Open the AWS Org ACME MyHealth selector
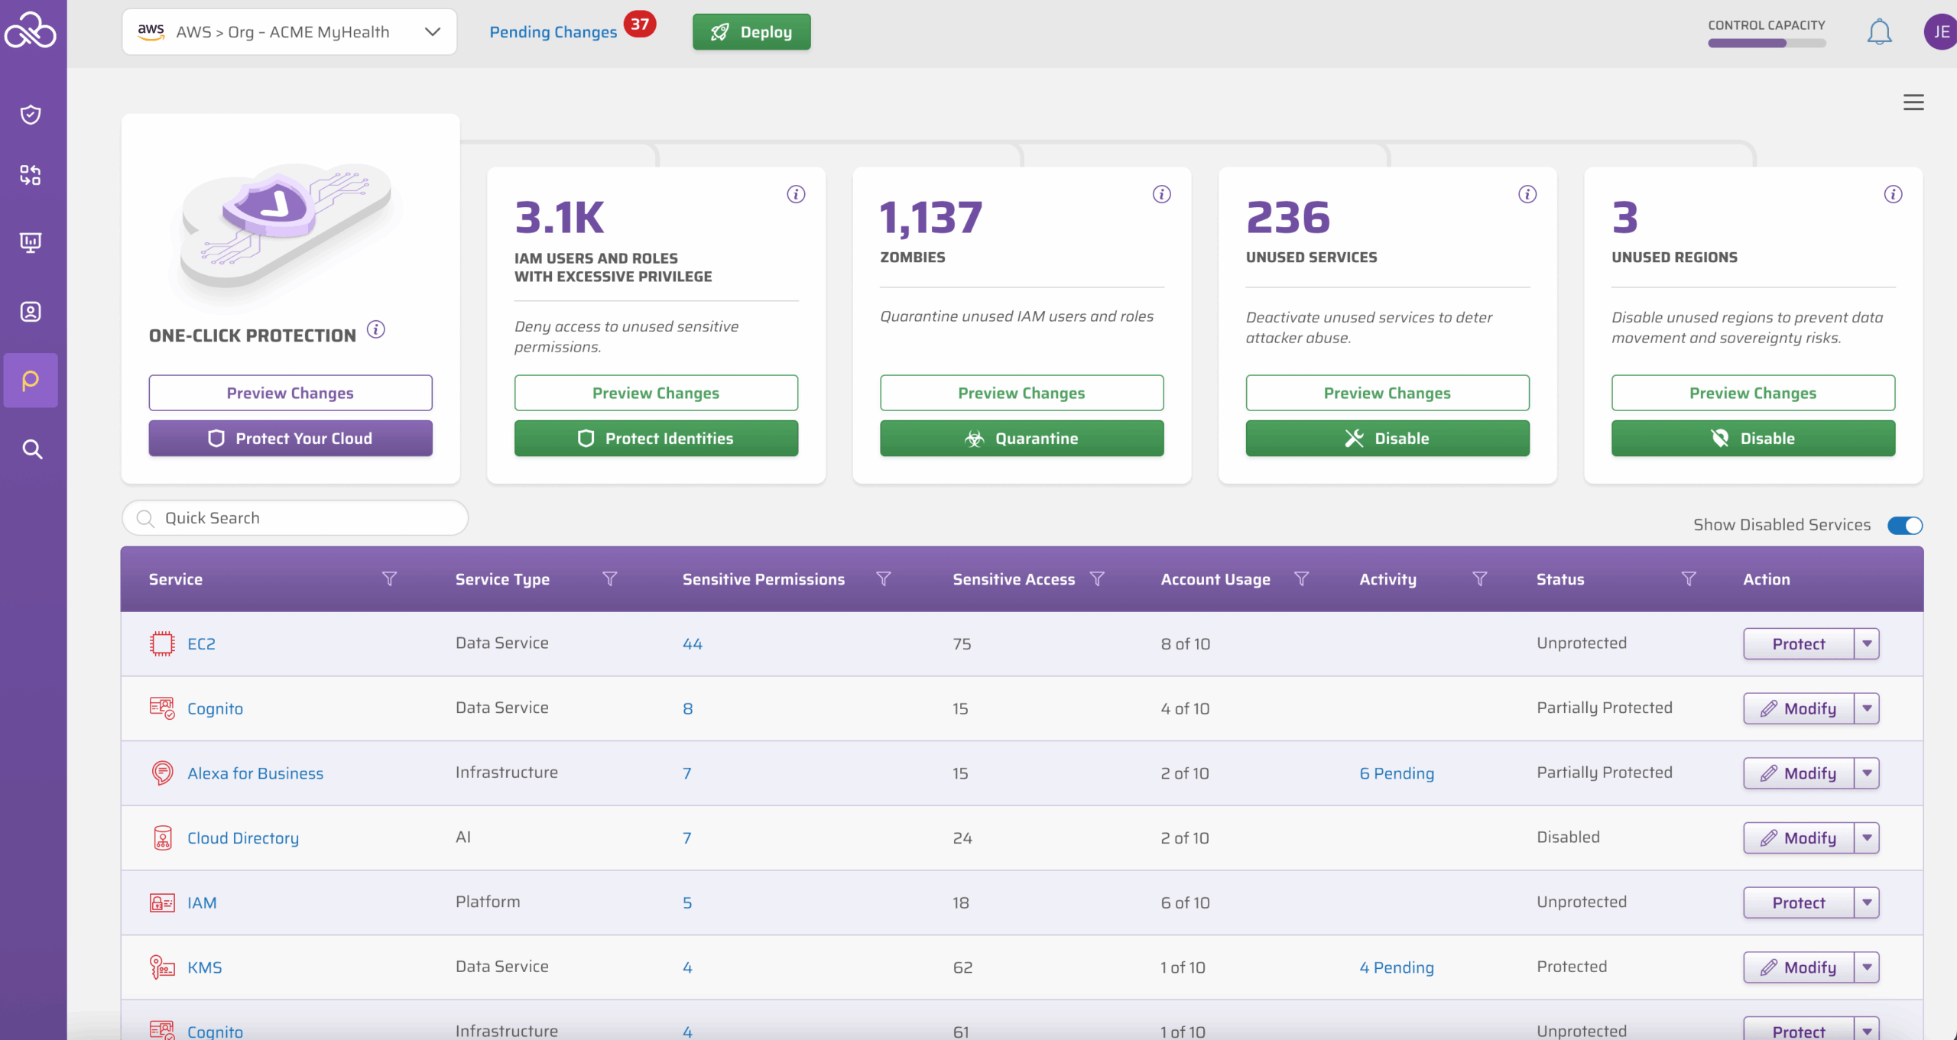The height and width of the screenshot is (1040, 1957). [289, 31]
